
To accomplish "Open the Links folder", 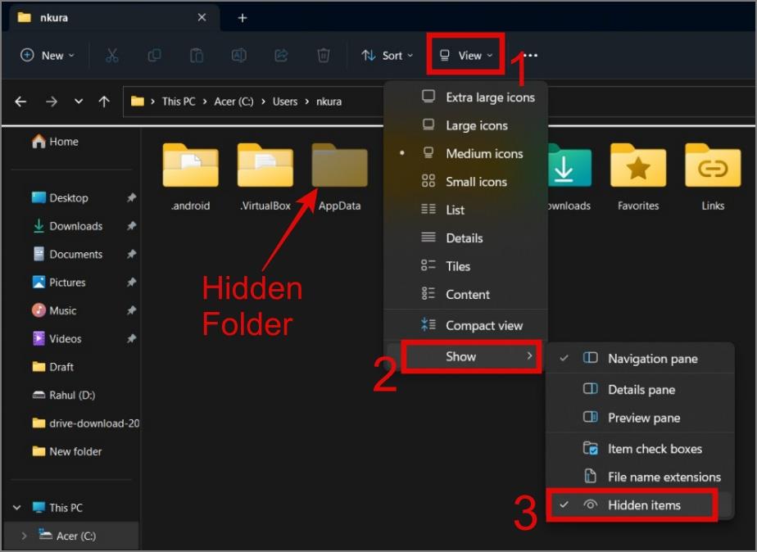I will (713, 177).
